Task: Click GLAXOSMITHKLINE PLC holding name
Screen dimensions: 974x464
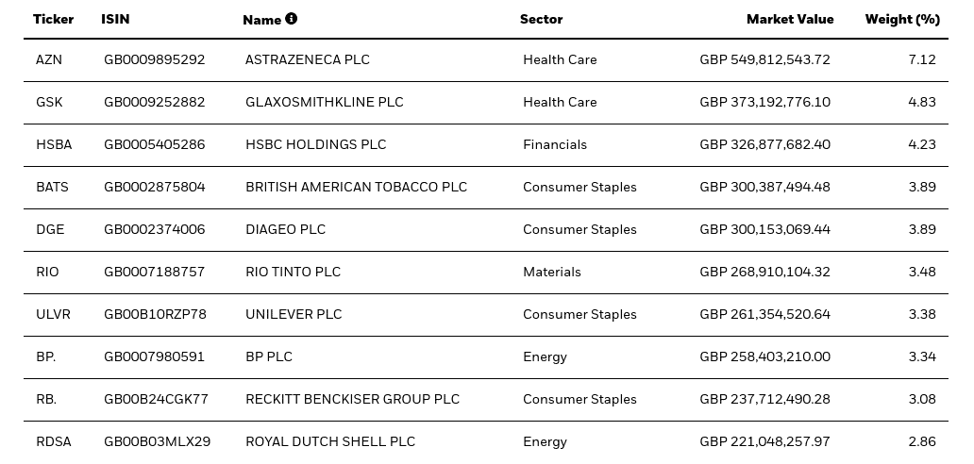Action: [x=325, y=102]
